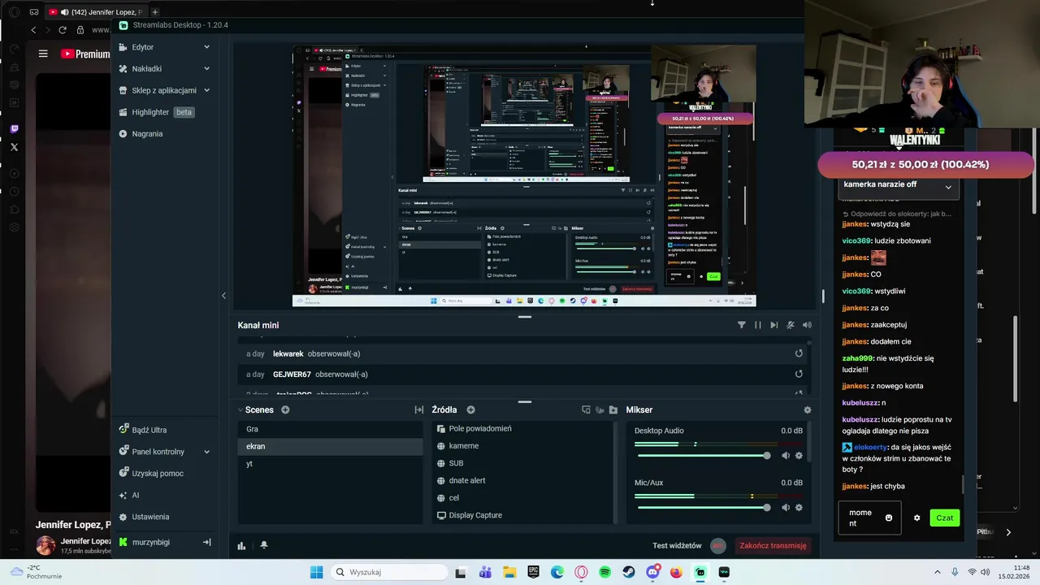Pause the Kanał mini alert queue

(757, 325)
